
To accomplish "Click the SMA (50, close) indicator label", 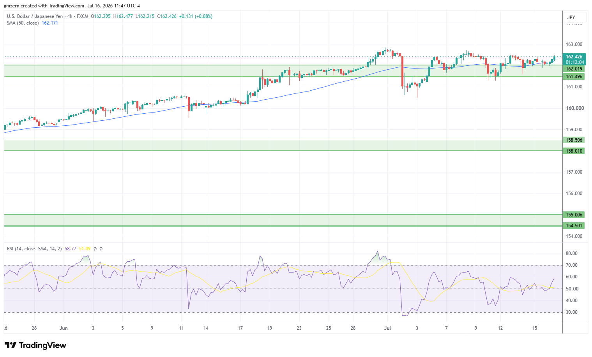I will click(x=23, y=23).
